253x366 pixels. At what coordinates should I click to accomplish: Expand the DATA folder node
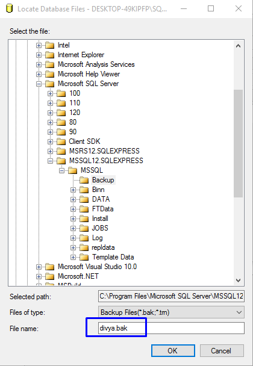(x=73, y=199)
